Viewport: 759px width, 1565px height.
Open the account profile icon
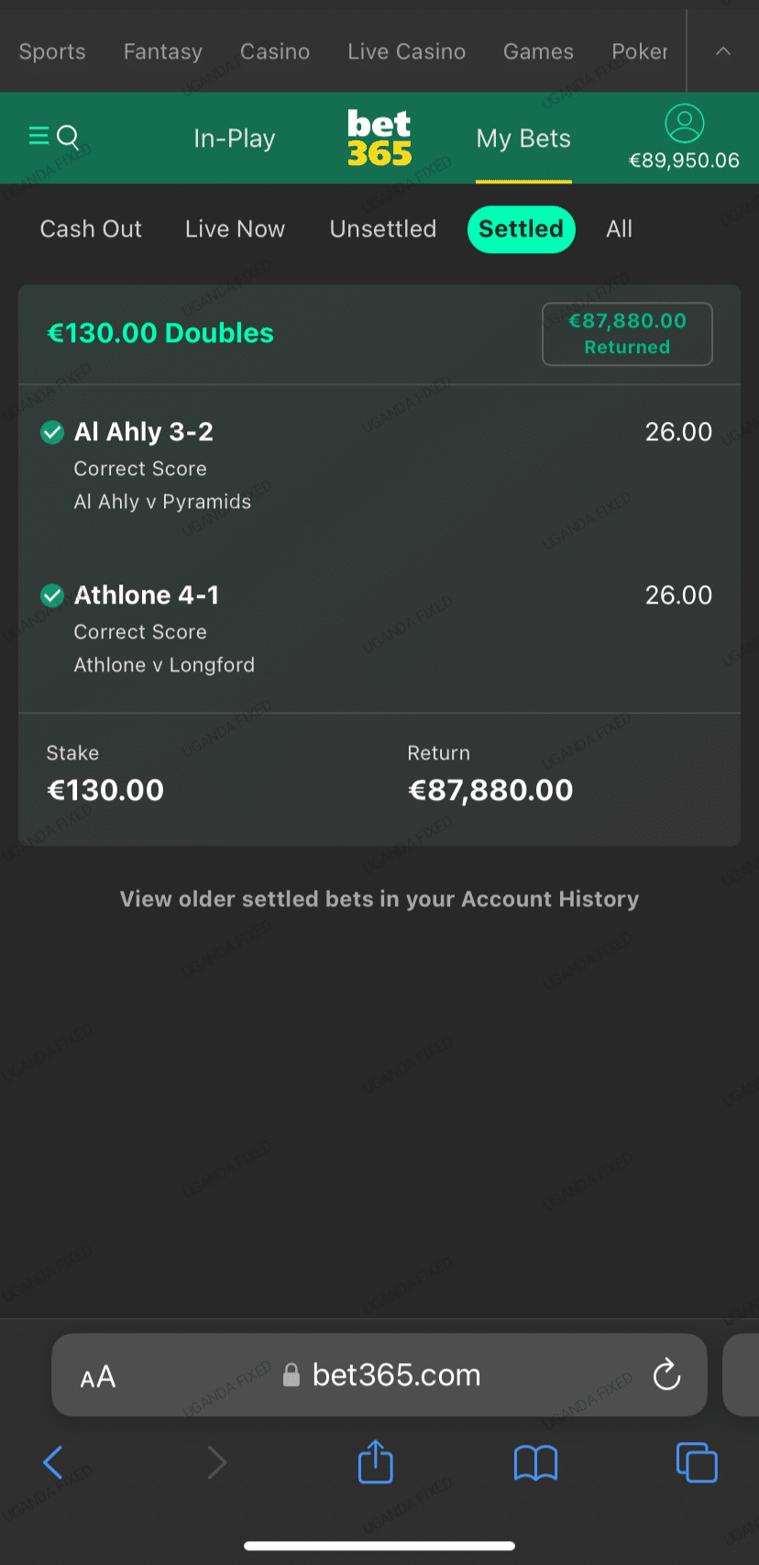[684, 123]
